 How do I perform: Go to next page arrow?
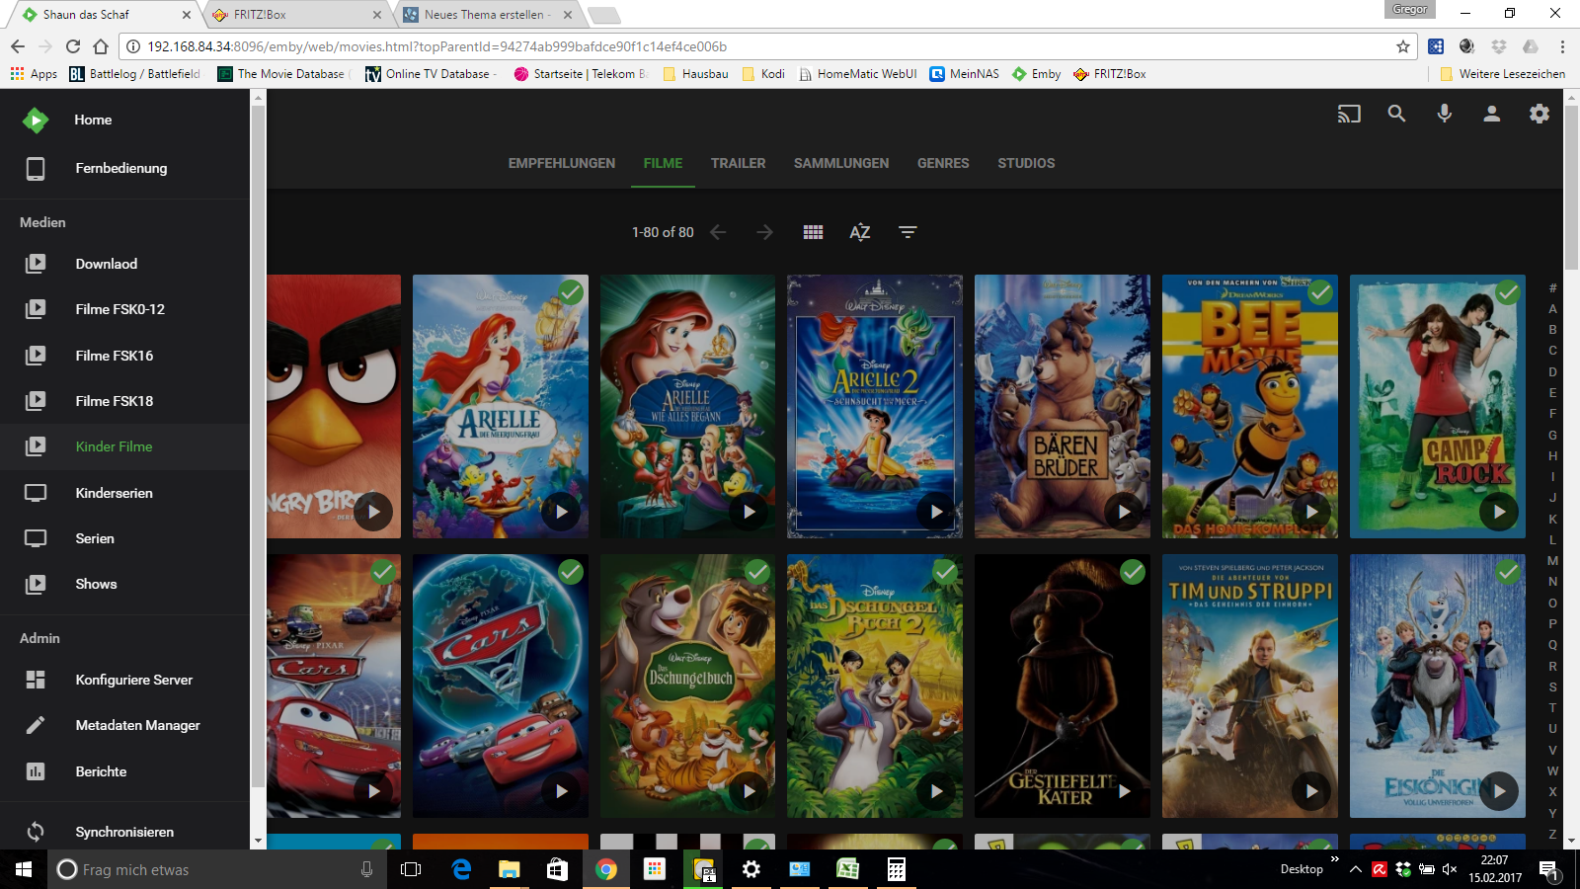(x=764, y=232)
